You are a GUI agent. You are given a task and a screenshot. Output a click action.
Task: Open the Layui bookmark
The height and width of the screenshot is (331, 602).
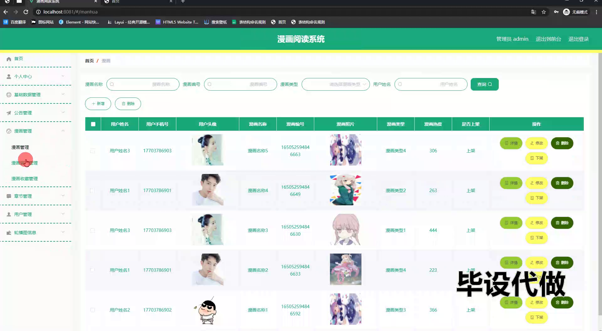(x=129, y=22)
